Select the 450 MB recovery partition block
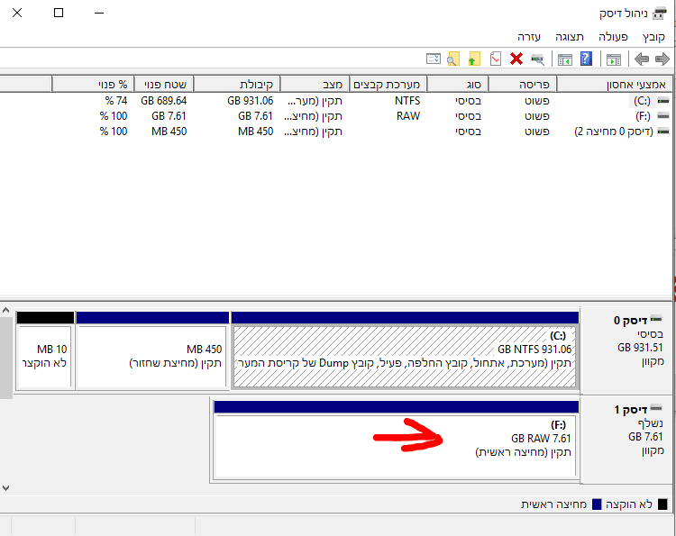Image resolution: width=676 pixels, height=536 pixels. 151,356
